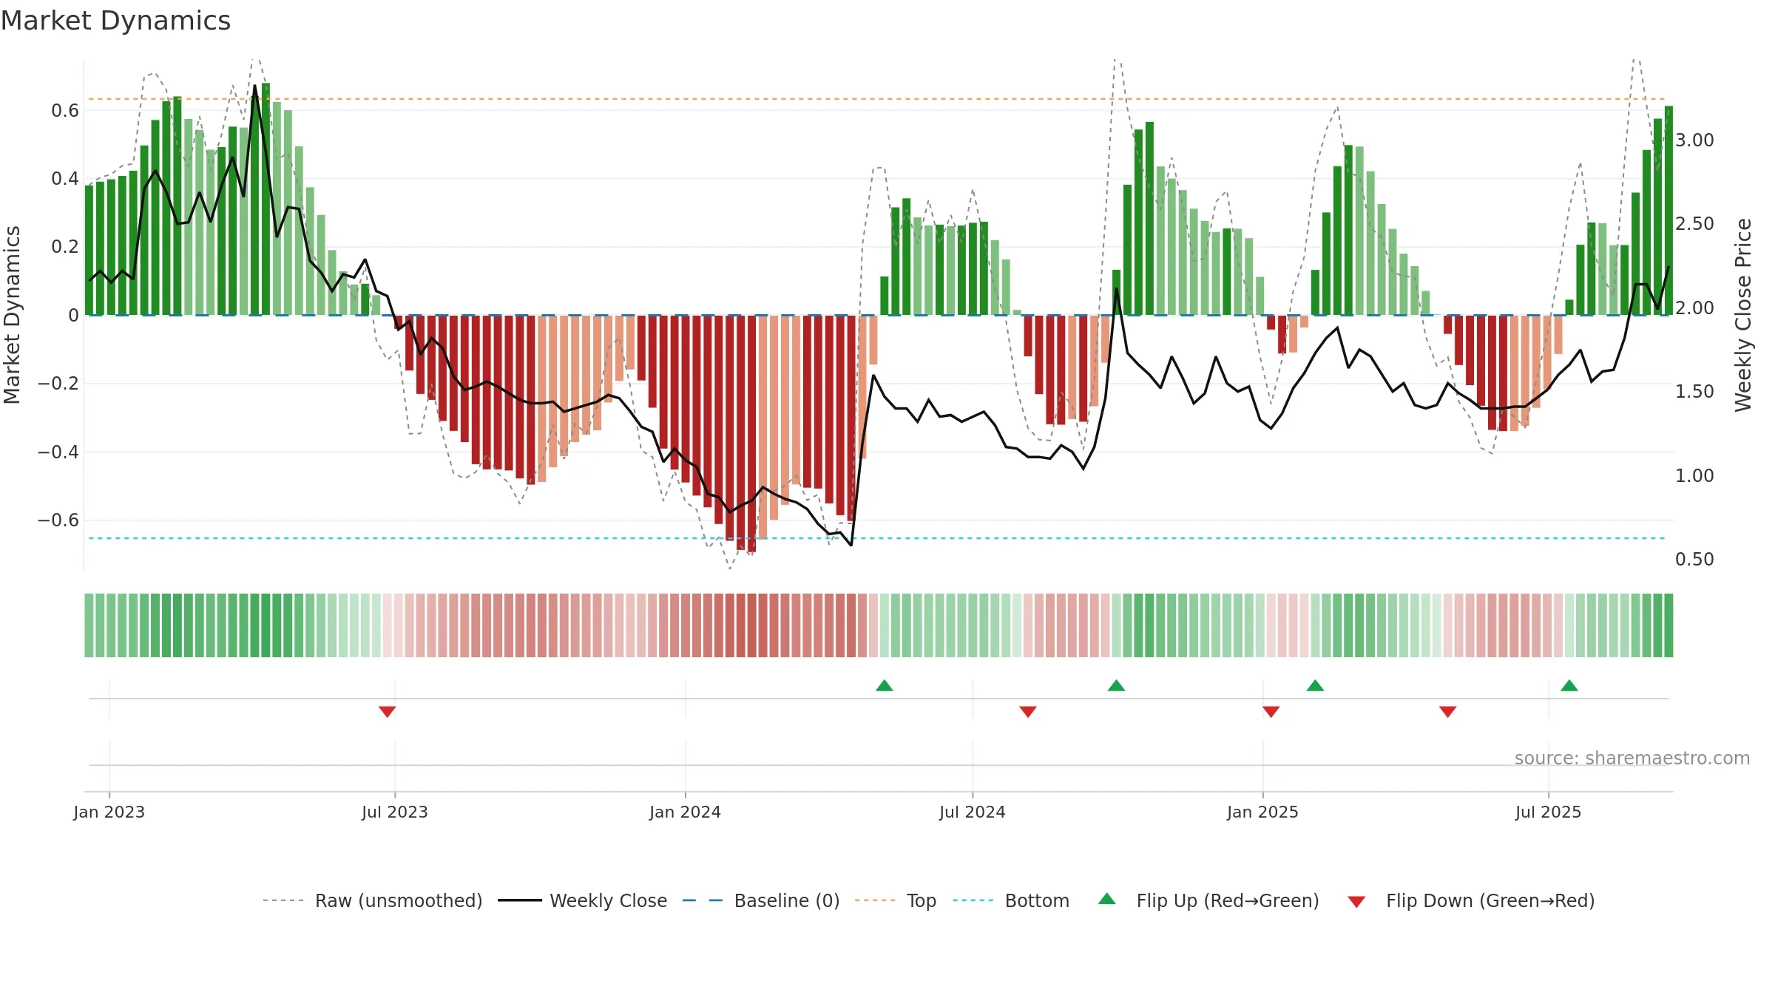
Task: Click the Jul 2025 x-axis label
Action: pos(1549,812)
